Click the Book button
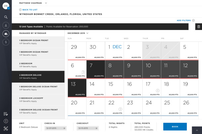The height and width of the screenshot is (134, 202). point(175,126)
